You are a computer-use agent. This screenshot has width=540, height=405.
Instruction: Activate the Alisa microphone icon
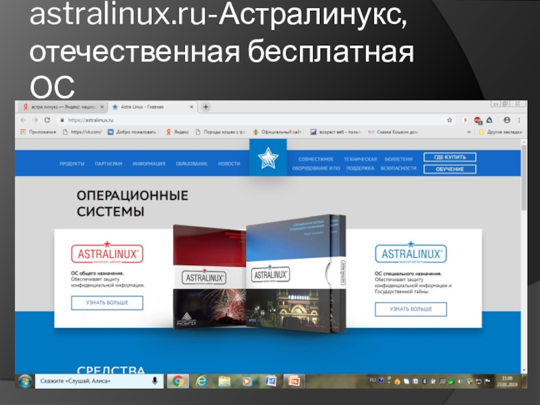pyautogui.click(x=155, y=381)
